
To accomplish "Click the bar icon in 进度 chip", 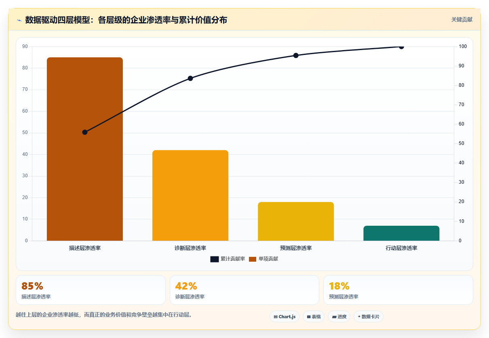I will [x=334, y=317].
